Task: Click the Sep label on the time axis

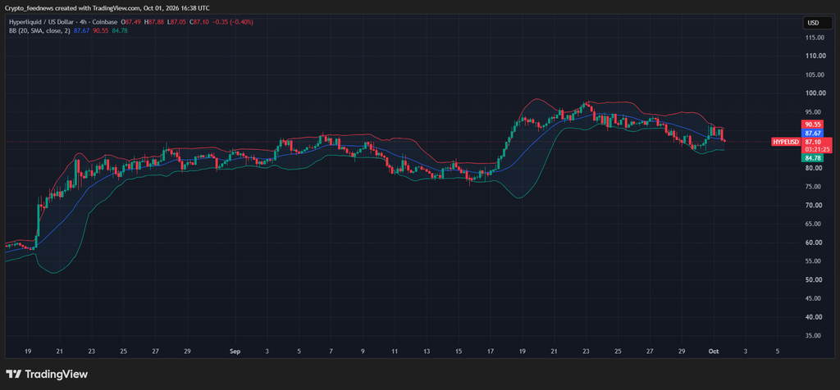Action: coord(235,351)
